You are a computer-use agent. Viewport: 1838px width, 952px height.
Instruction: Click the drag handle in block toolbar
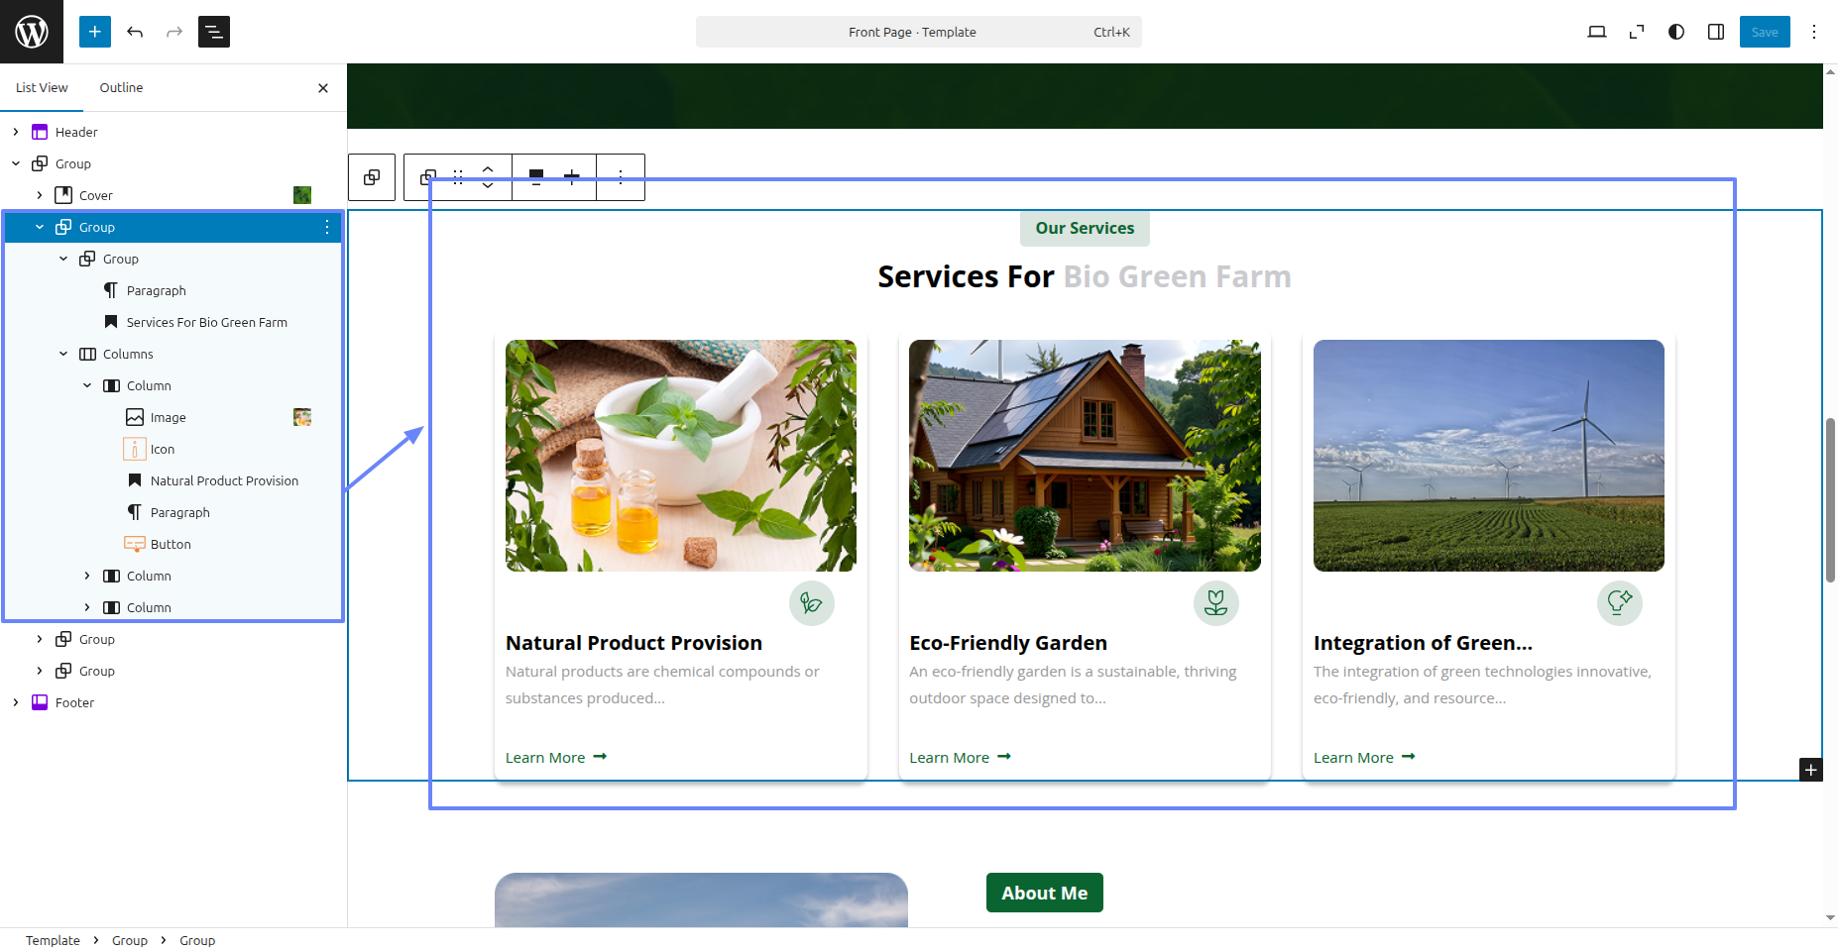click(458, 177)
